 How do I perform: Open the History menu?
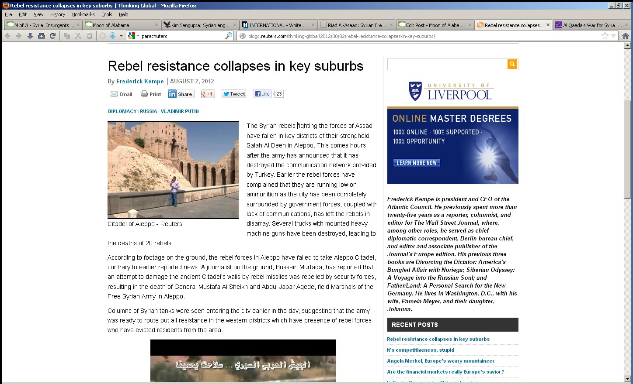click(x=58, y=14)
